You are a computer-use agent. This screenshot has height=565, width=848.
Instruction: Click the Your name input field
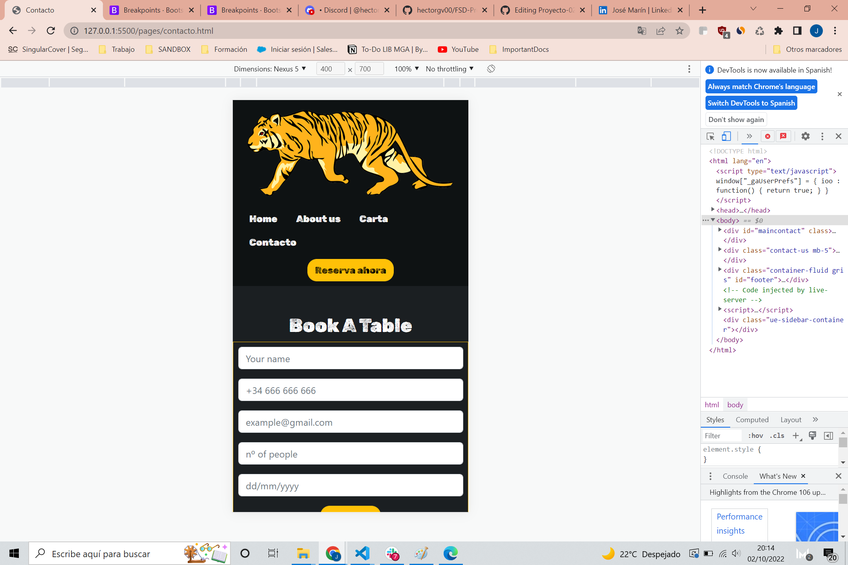coord(350,358)
